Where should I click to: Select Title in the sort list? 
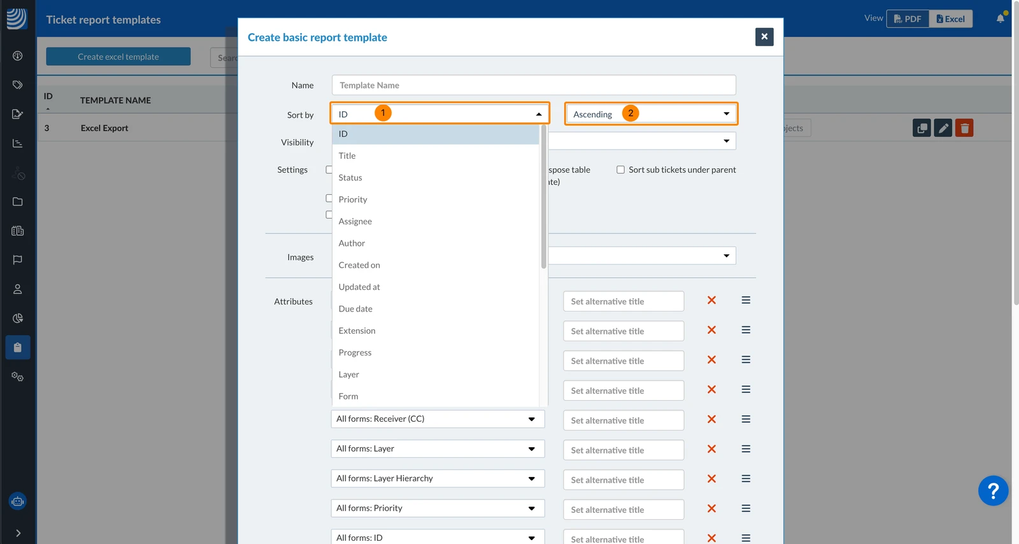tap(436, 155)
